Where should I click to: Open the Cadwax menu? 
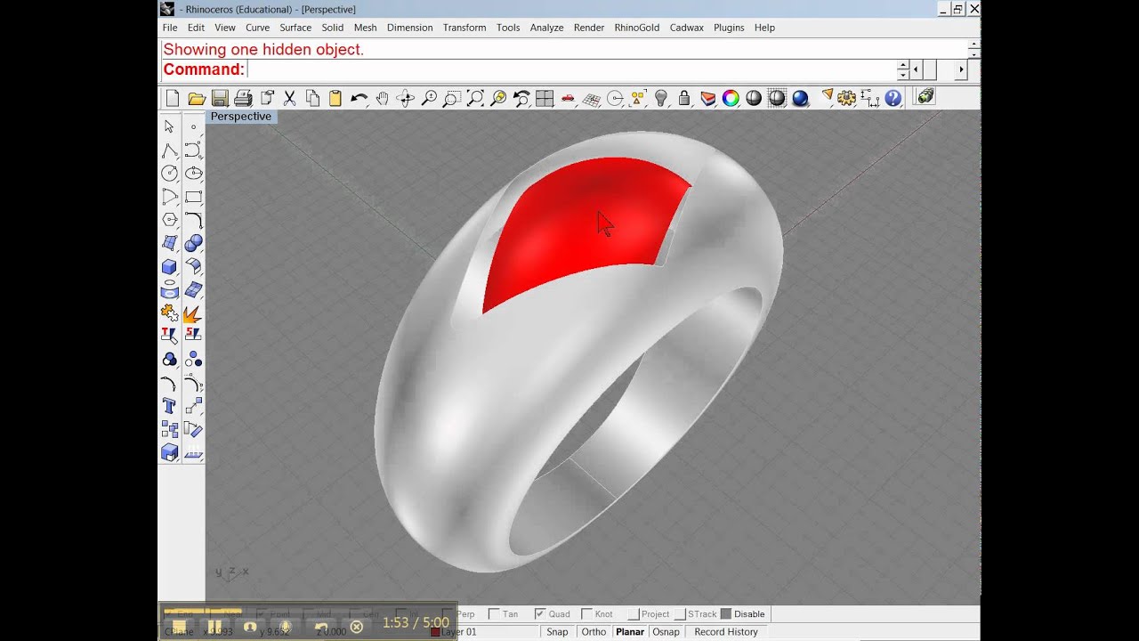click(x=687, y=28)
